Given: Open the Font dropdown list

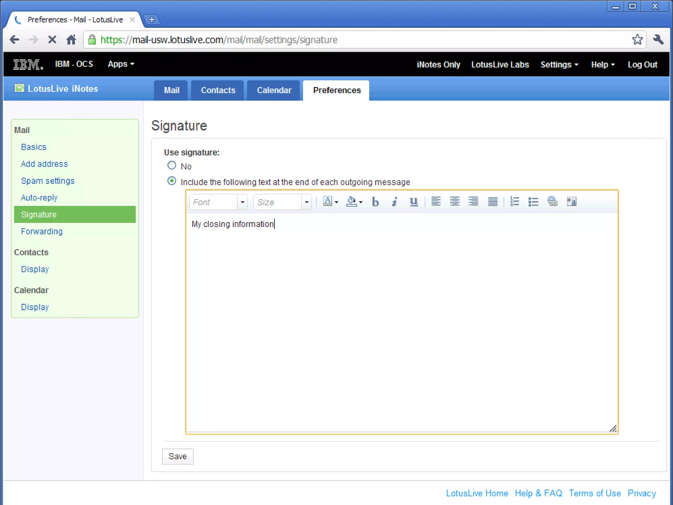Looking at the screenshot, I should coord(242,202).
